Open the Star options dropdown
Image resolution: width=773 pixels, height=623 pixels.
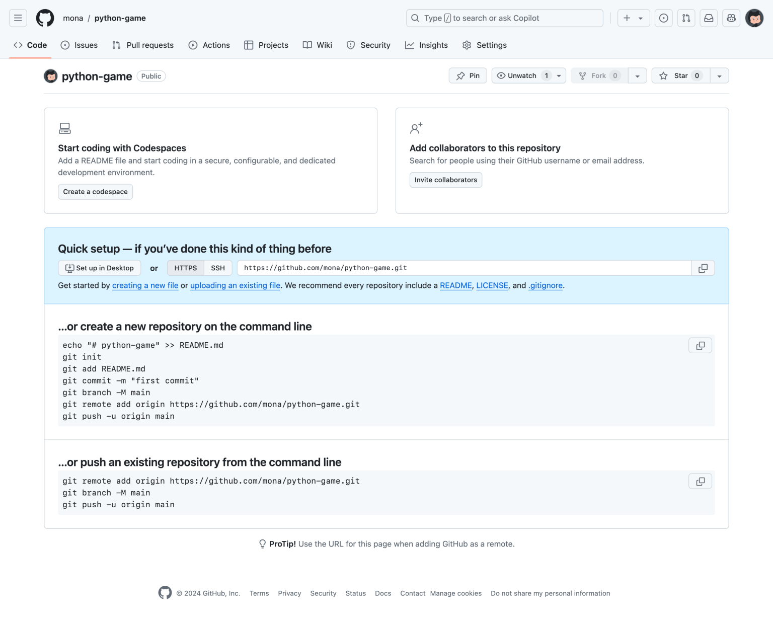(719, 75)
